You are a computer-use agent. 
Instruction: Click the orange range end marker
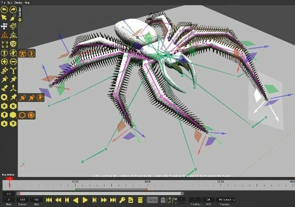tap(146, 189)
